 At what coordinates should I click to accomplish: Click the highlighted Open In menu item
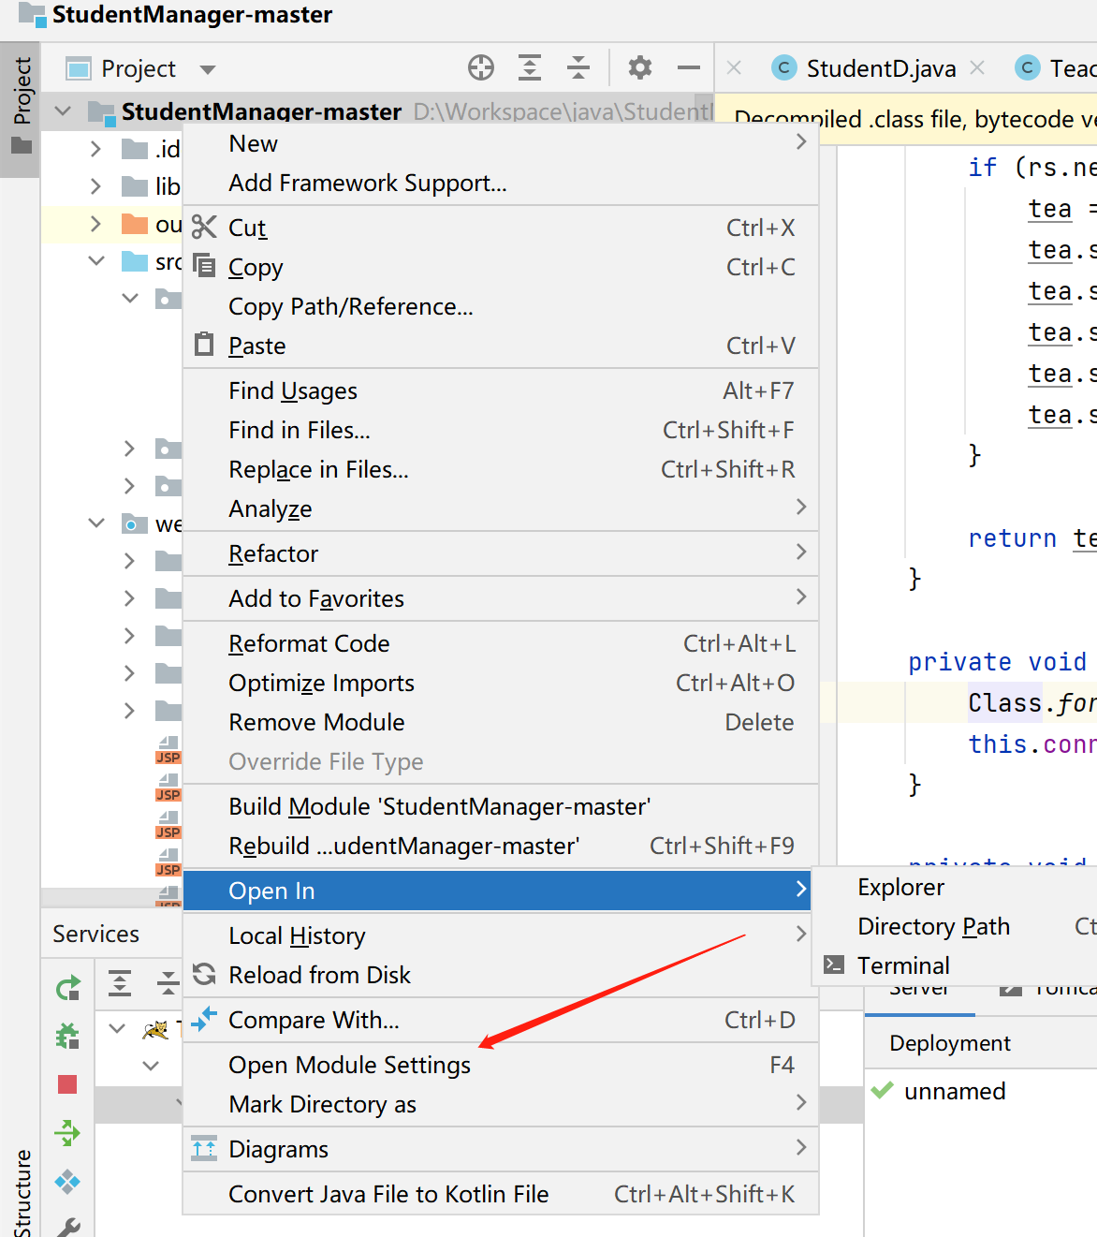(497, 891)
